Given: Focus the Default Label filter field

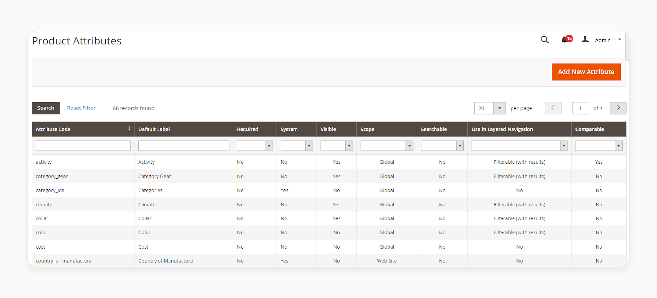Looking at the screenshot, I should 184,146.
